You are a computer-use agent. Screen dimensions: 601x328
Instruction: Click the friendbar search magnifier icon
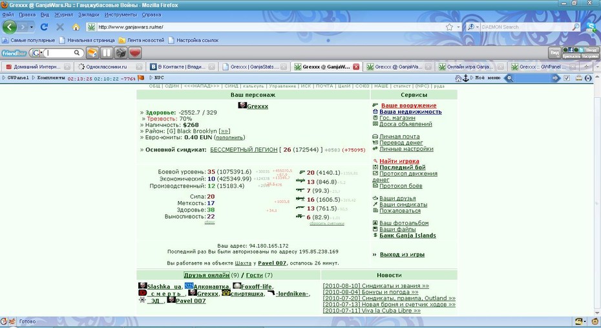point(77,52)
